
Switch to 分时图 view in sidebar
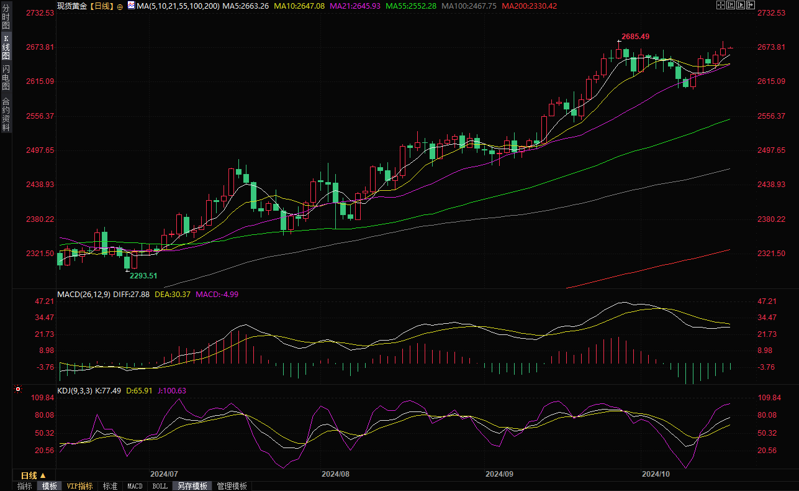coord(6,17)
